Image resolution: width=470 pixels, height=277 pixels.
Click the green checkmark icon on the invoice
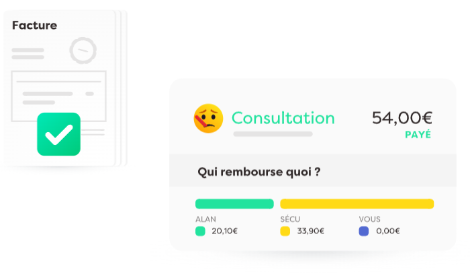tap(59, 134)
